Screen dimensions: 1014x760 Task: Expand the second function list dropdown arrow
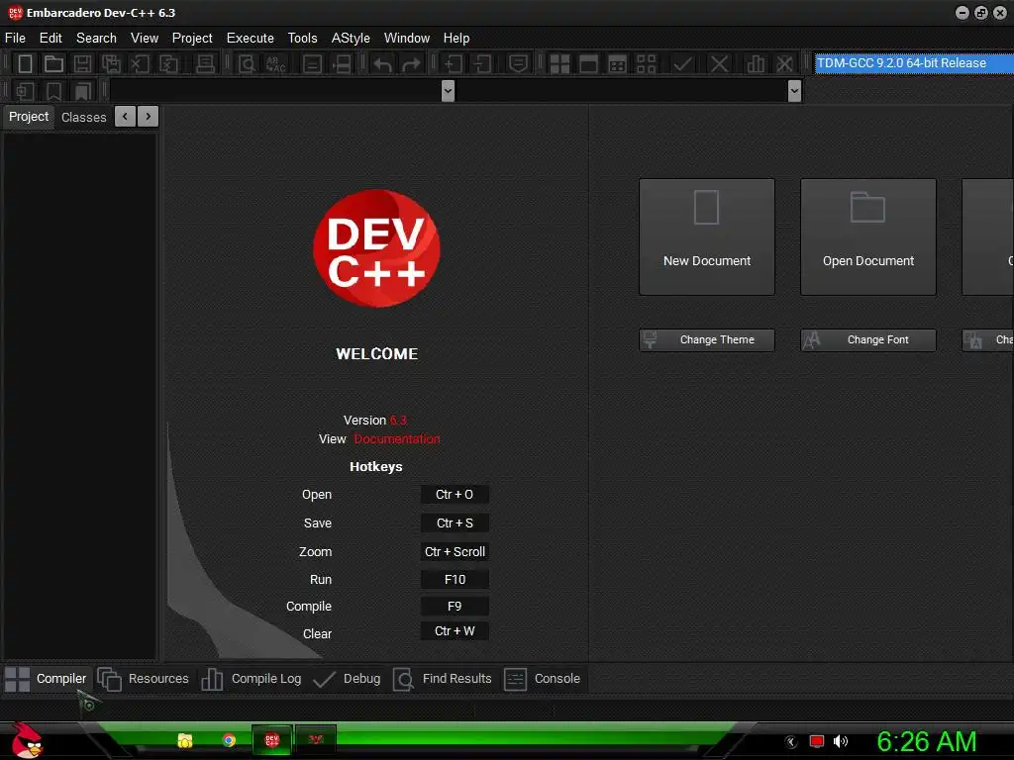[795, 91]
